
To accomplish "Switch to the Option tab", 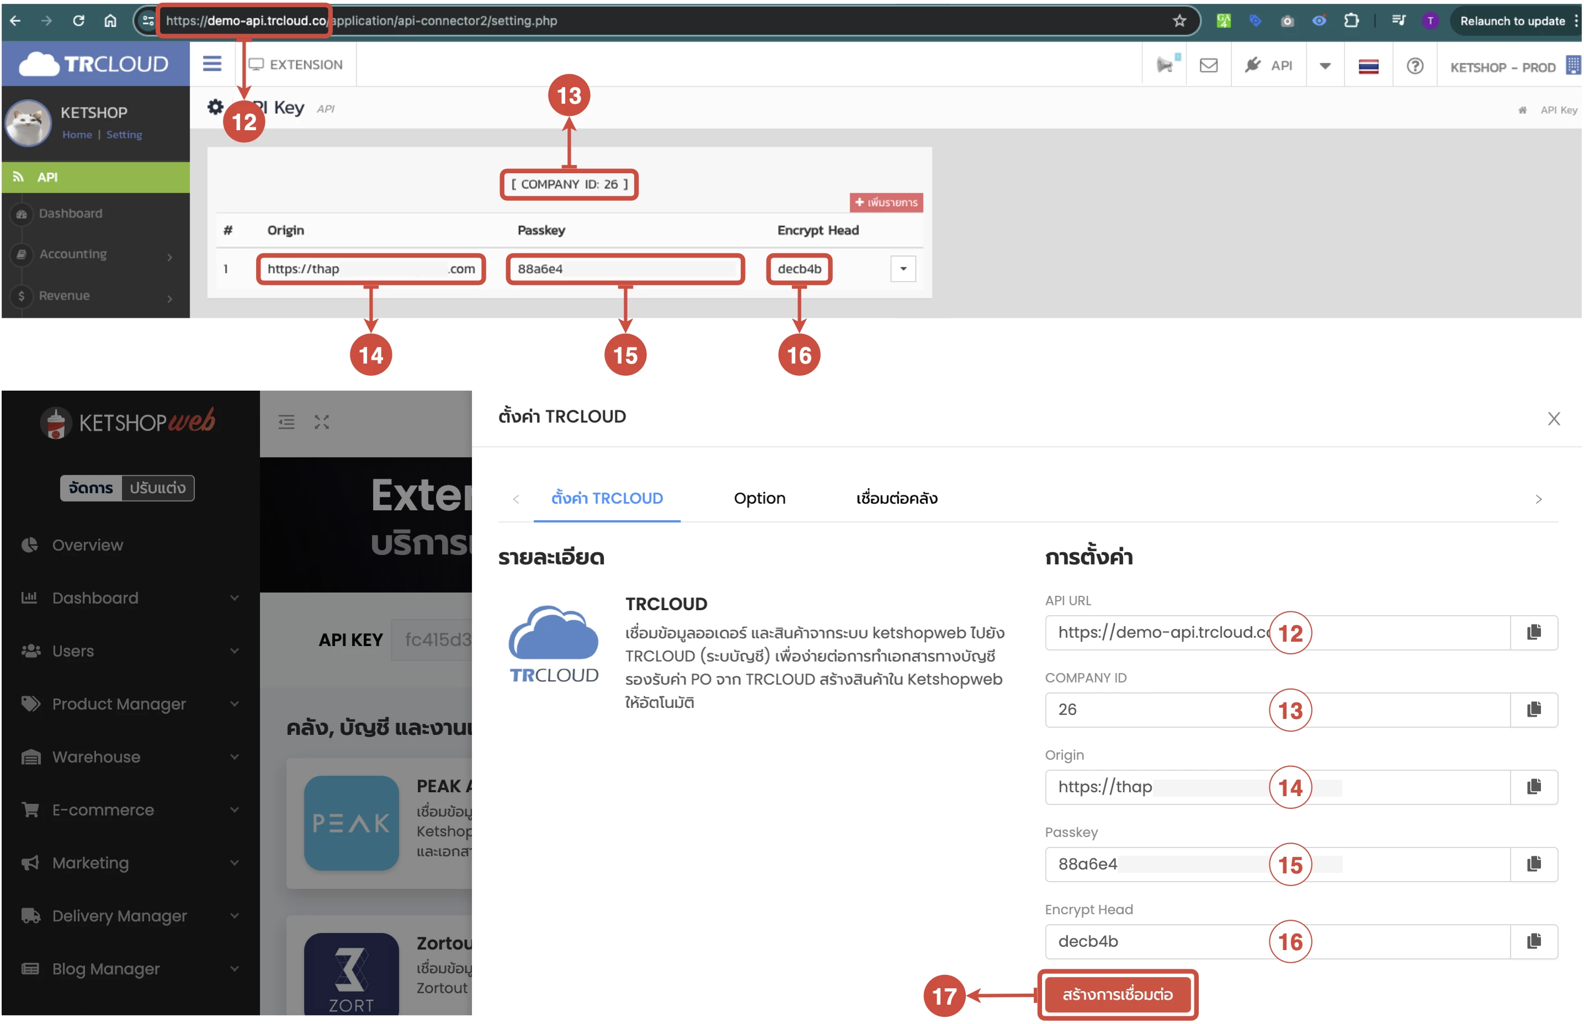I will click(x=759, y=498).
